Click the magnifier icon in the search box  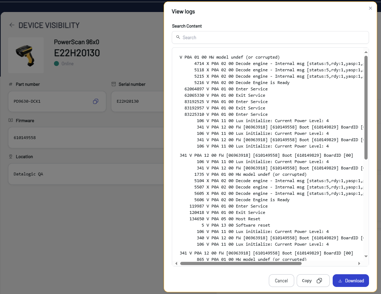pos(178,37)
